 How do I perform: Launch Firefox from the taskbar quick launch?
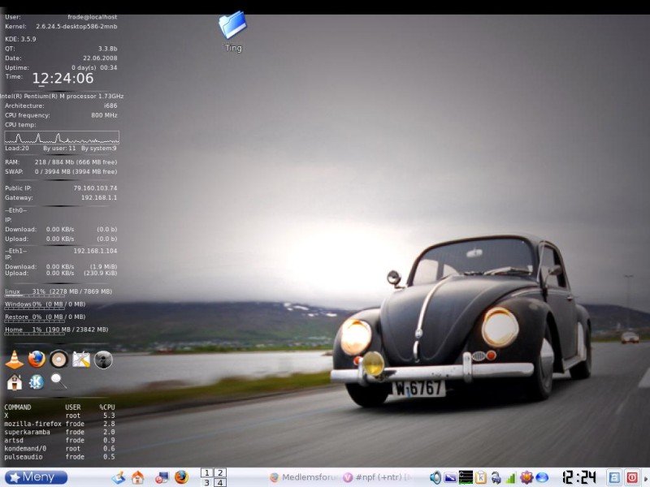pos(181,477)
